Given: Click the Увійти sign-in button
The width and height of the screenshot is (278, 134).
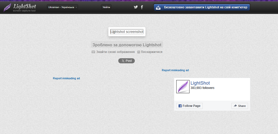Looking at the screenshot, I should (x=106, y=7).
